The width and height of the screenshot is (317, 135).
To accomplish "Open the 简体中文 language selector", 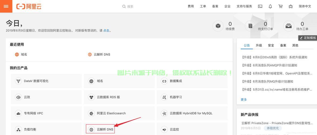I will 305,6.
